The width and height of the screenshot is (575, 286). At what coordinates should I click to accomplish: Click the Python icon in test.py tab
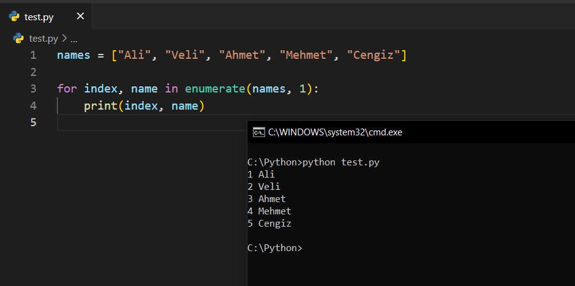15,17
